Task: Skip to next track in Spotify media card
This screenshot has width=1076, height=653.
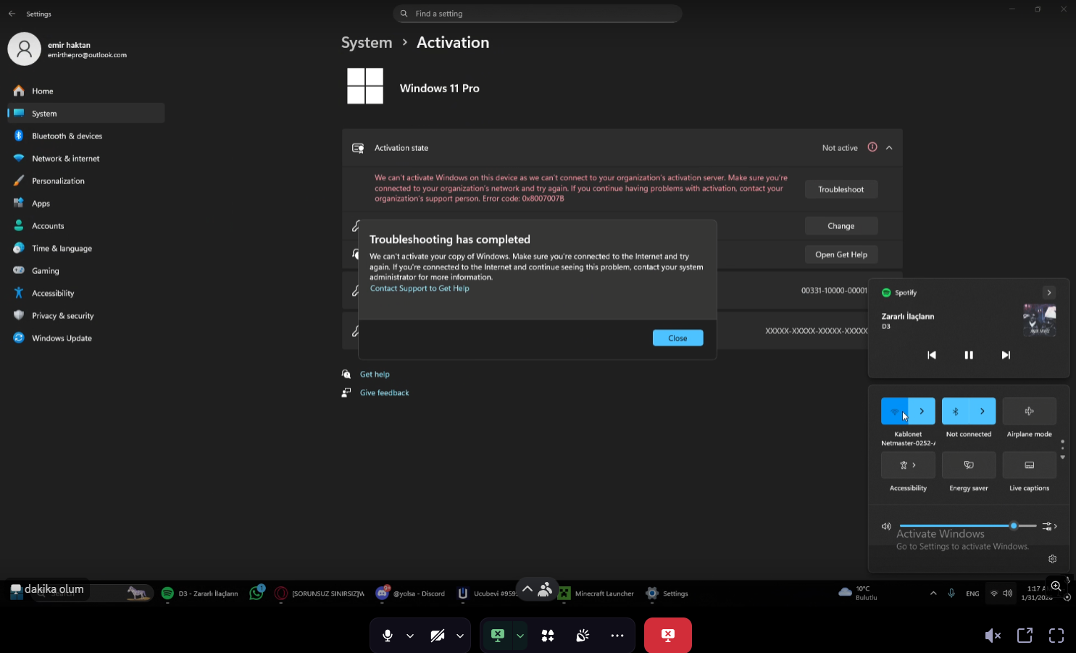Action: point(1006,355)
